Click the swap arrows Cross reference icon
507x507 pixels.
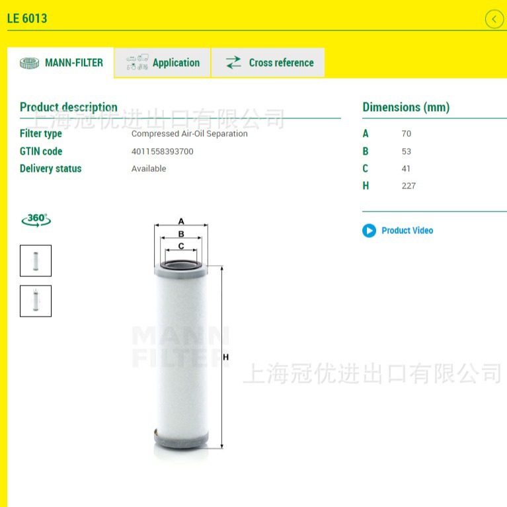(233, 62)
